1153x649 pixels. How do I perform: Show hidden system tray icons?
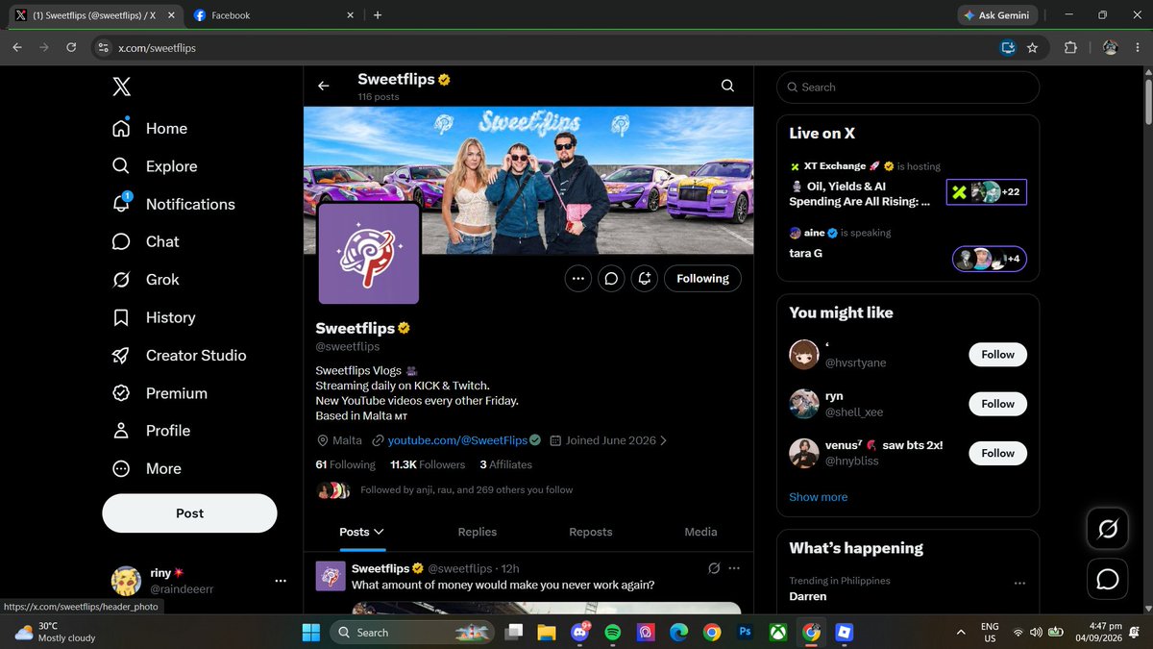point(961,632)
